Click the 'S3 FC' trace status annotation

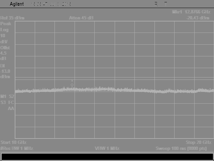pos(7,102)
